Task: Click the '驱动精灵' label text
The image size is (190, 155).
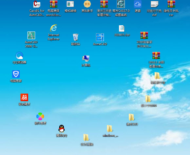Action: [x=24, y=104]
